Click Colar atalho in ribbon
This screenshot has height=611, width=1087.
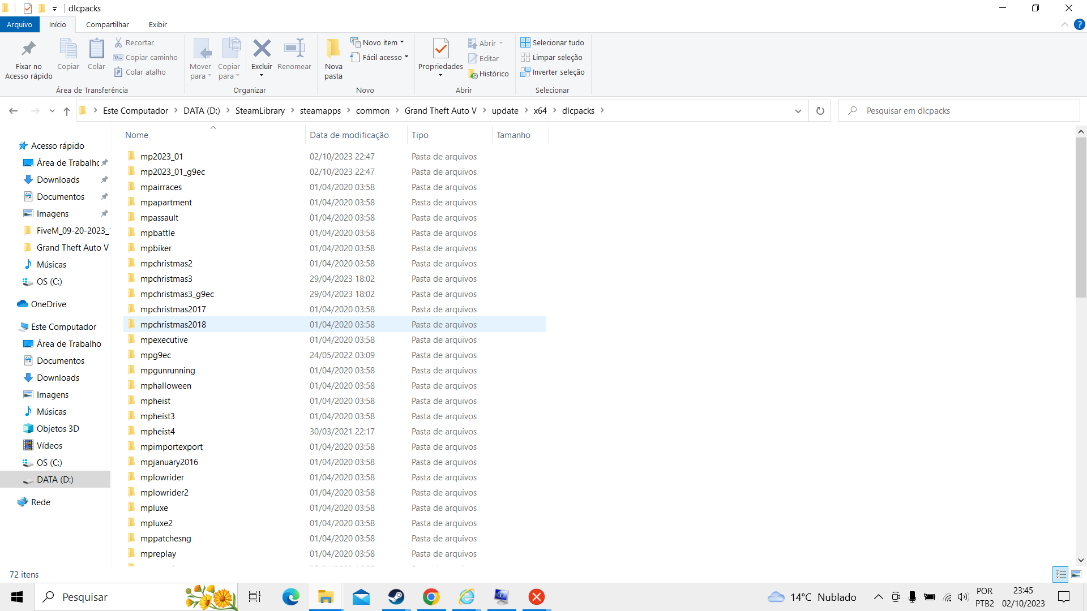(140, 72)
